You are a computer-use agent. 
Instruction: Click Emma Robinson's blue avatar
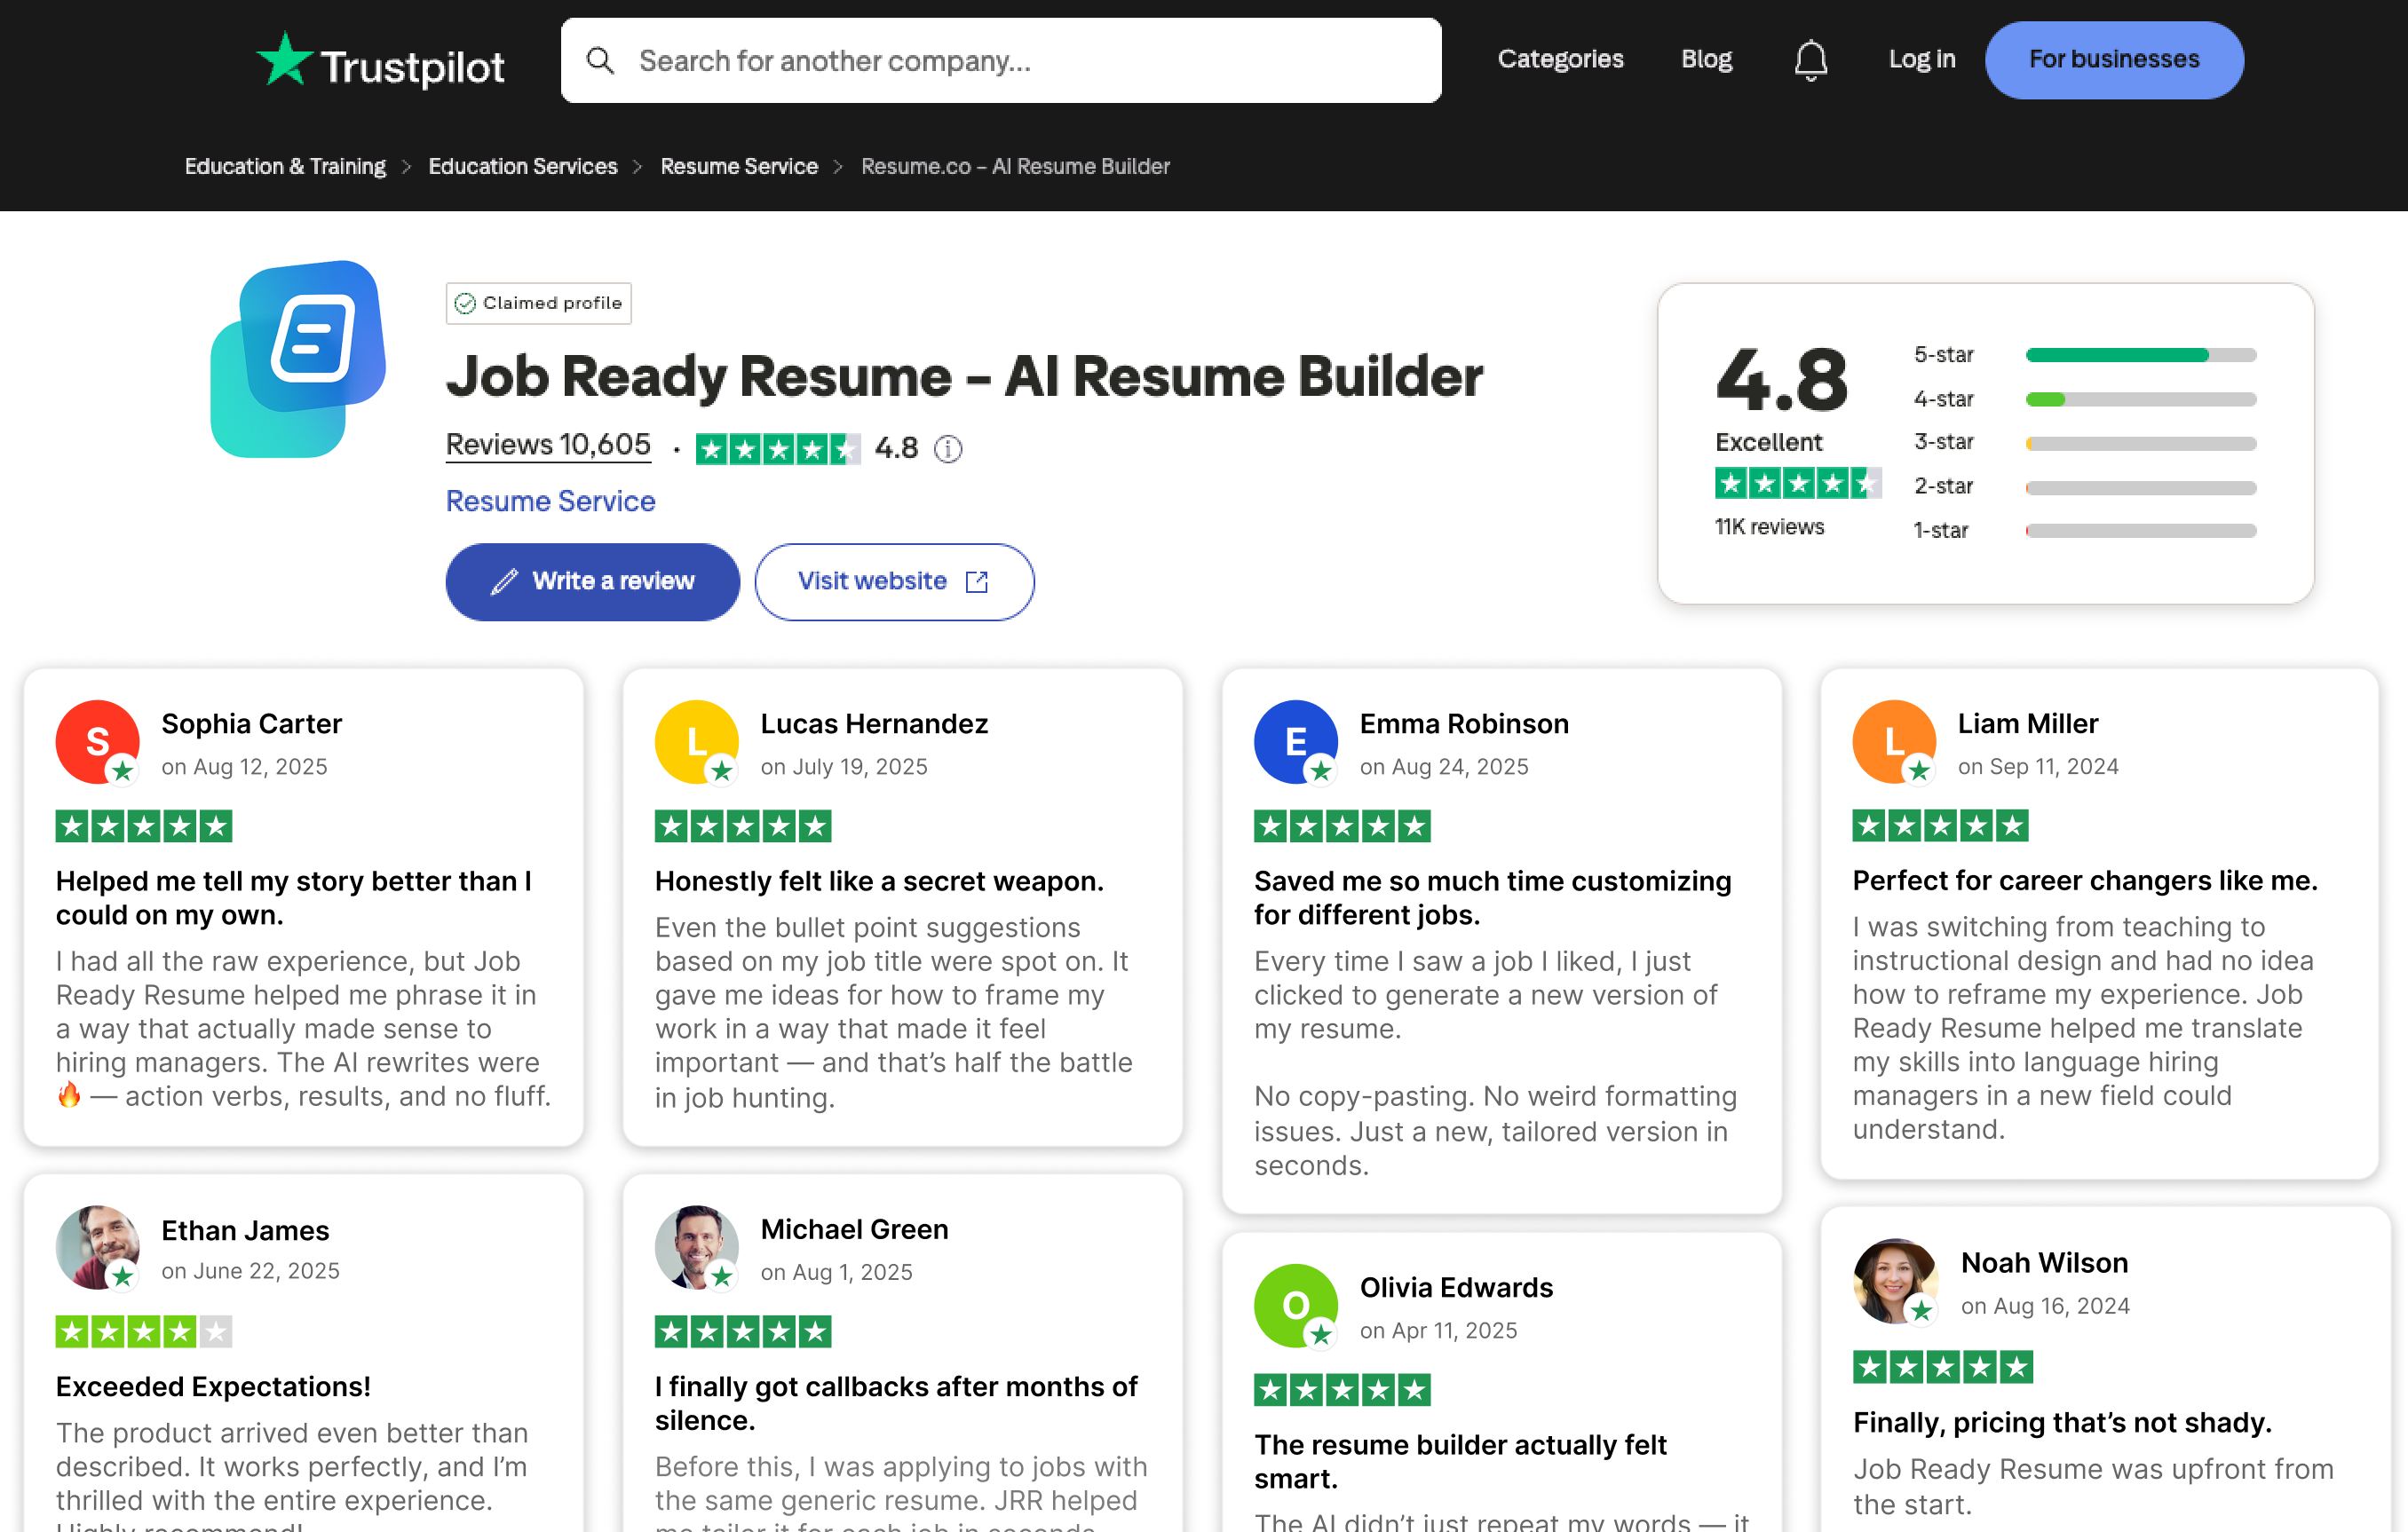click(1296, 741)
